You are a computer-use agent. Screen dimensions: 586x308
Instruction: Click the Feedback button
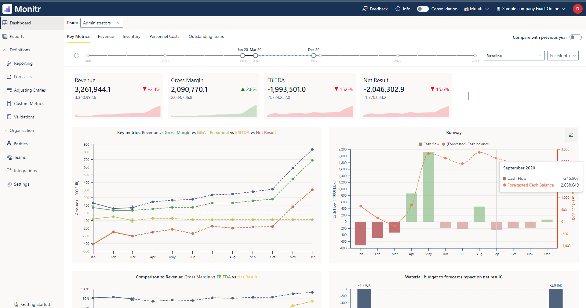coord(375,9)
